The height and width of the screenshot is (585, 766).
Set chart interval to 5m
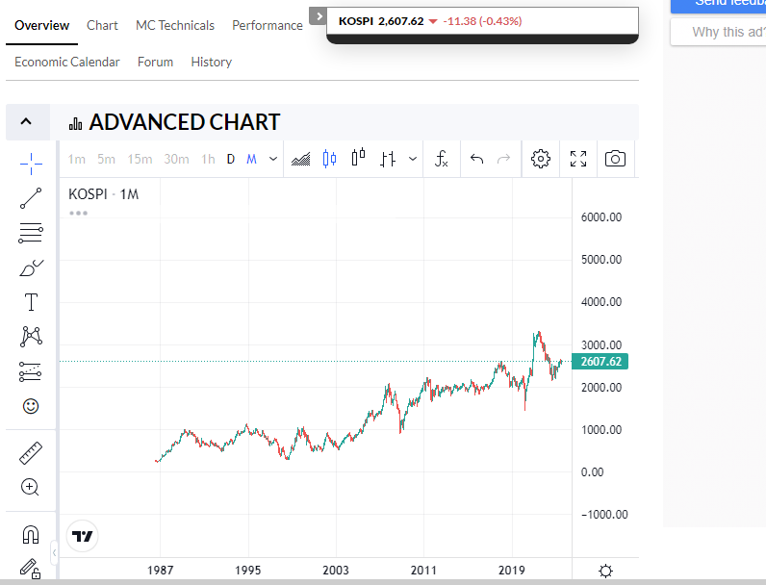coord(106,159)
